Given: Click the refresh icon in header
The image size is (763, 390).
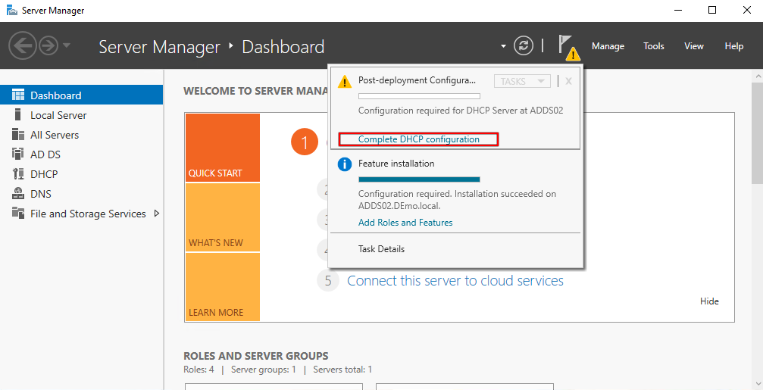Looking at the screenshot, I should (x=524, y=46).
